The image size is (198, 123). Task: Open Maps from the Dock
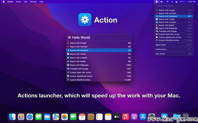point(56,117)
